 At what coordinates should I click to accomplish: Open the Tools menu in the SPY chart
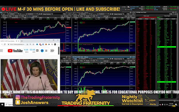pyautogui.click(x=23, y=16)
